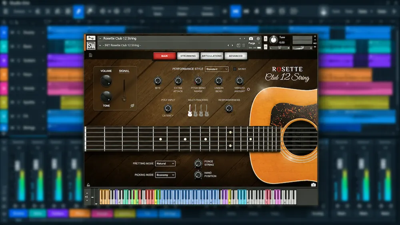Load next snapshot with right arrow
This screenshot has height=225, width=400.
(232, 45)
